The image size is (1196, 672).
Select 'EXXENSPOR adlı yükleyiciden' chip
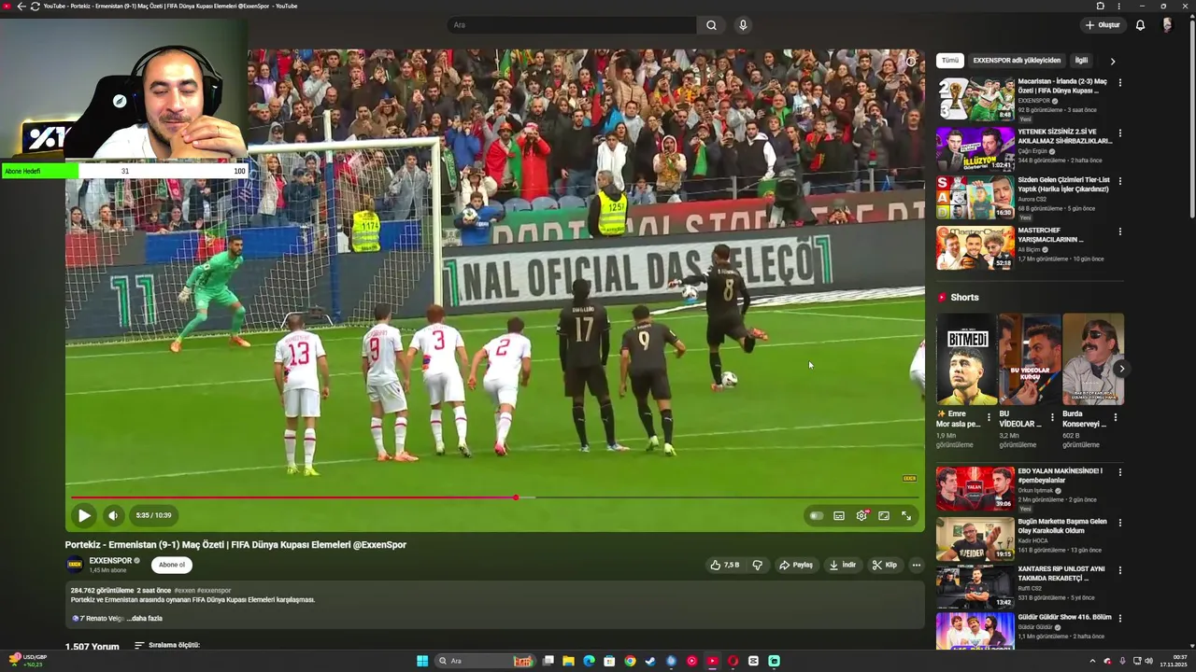coord(1017,61)
